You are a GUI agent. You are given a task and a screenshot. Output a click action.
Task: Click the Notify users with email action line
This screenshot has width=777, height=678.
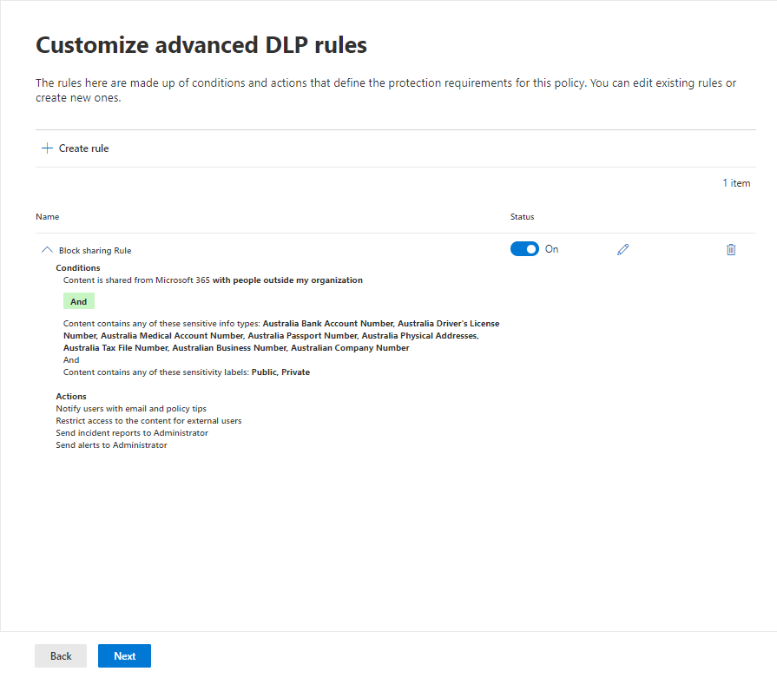point(131,409)
